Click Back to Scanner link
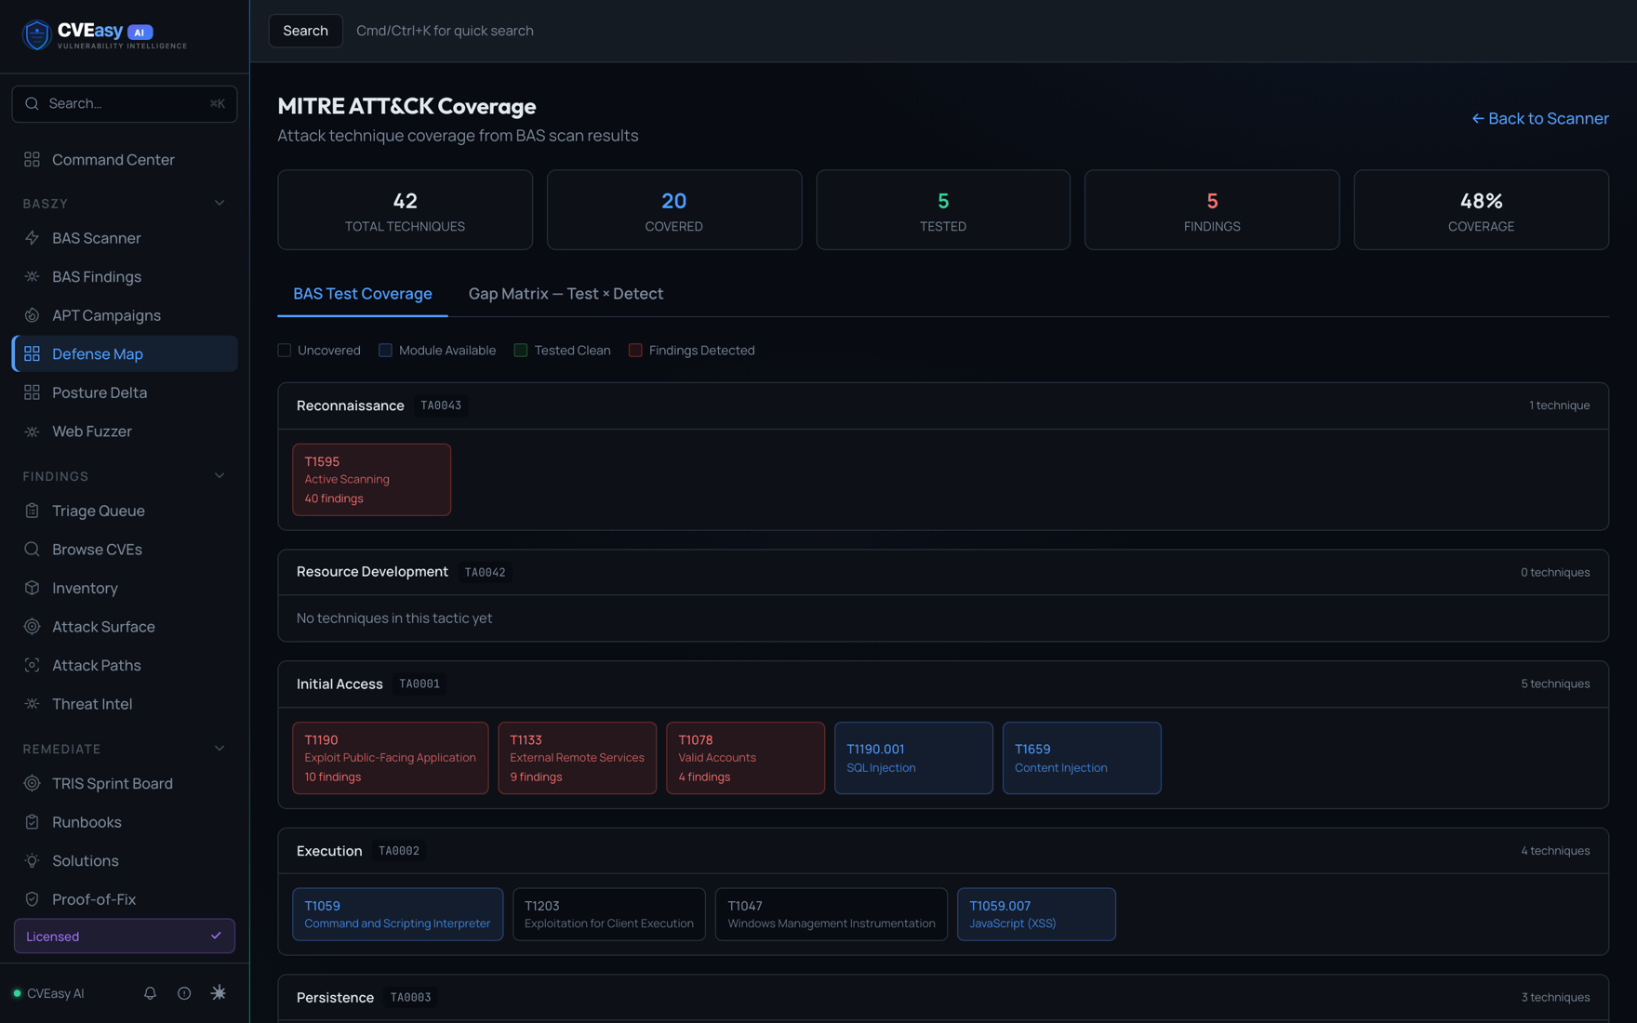This screenshot has width=1637, height=1023. pyautogui.click(x=1540, y=118)
